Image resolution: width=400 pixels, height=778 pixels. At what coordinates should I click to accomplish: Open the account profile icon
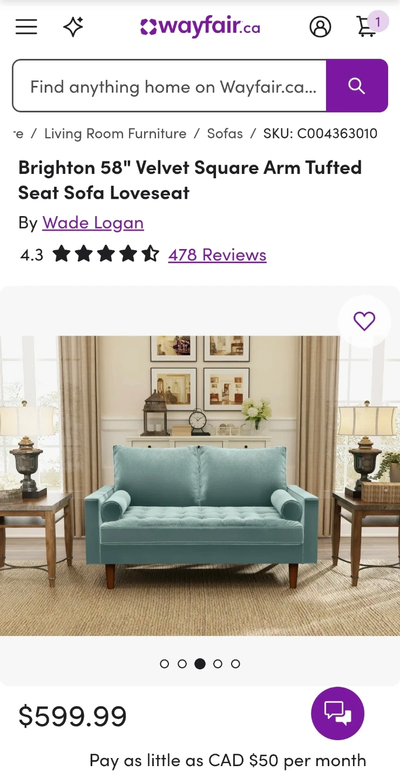coord(320,26)
